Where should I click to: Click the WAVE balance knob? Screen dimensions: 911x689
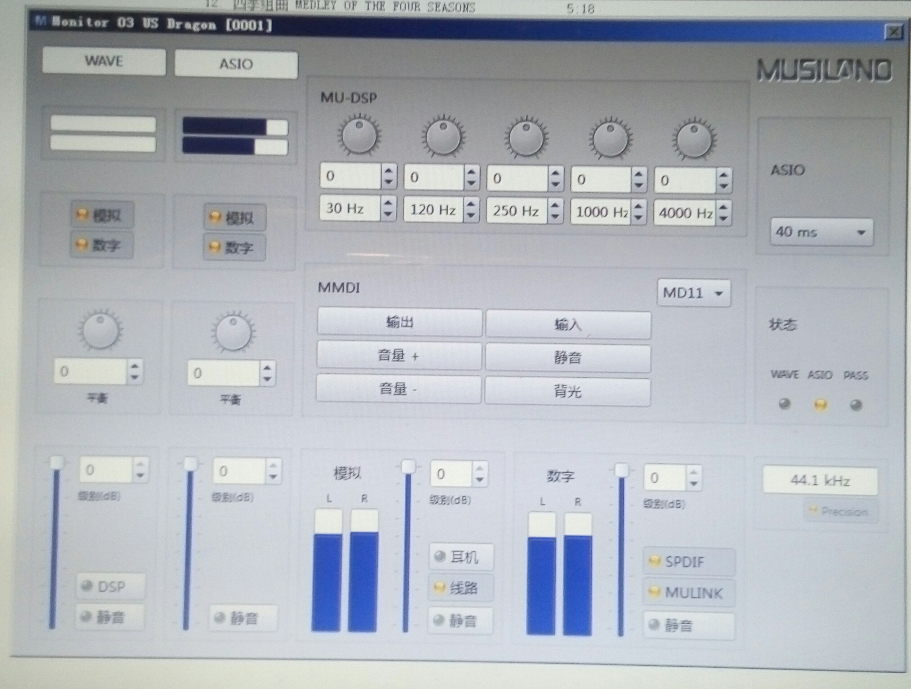[x=101, y=331]
